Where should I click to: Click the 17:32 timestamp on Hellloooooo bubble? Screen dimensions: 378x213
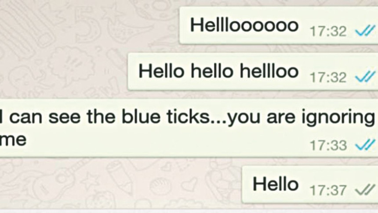[328, 31]
